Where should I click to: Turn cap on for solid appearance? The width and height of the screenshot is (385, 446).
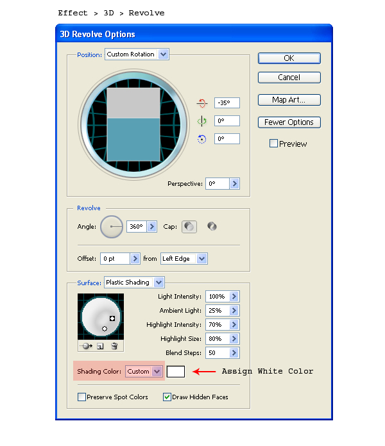click(x=189, y=227)
